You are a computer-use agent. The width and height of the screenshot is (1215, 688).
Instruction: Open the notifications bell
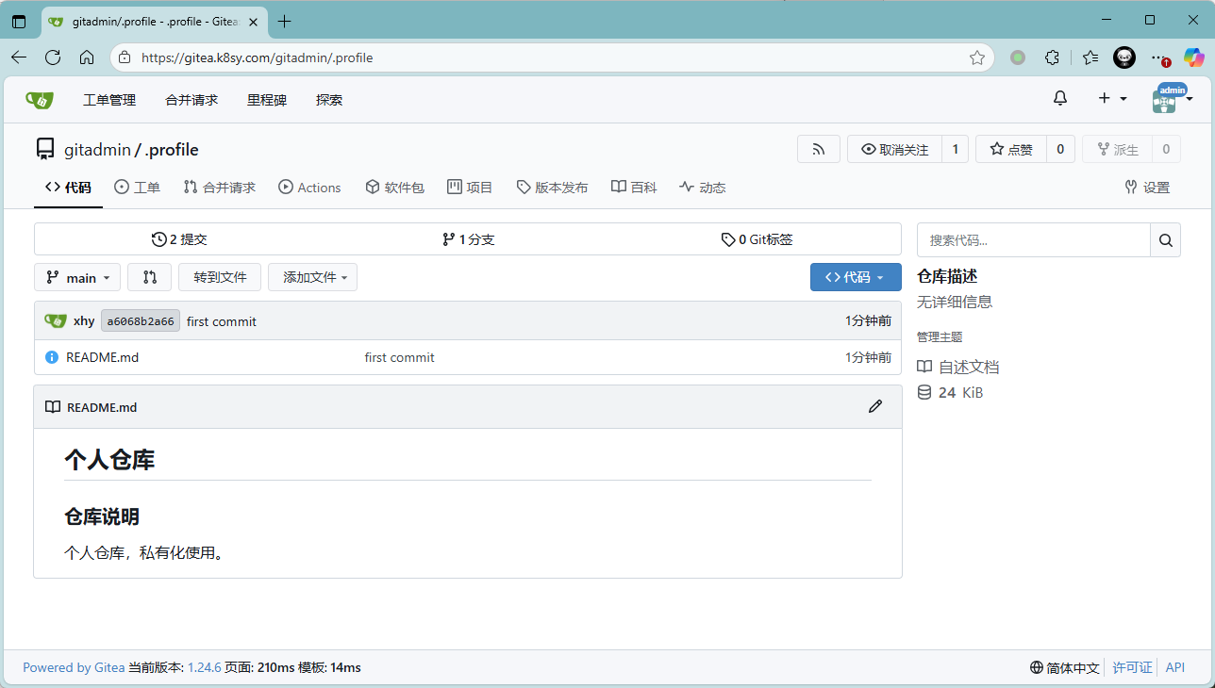(x=1060, y=99)
